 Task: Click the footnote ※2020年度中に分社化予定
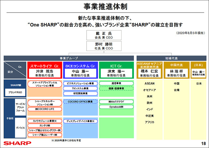click(66, 141)
